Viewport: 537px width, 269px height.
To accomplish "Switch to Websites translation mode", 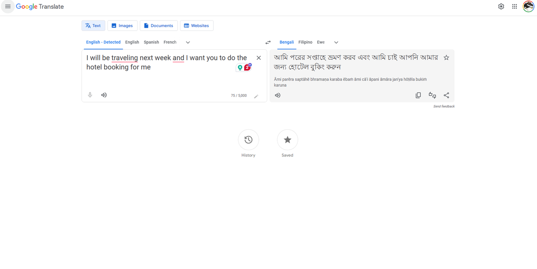I will 197,26.
